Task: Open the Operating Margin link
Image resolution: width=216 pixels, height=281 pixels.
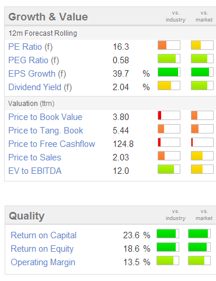Action: tap(43, 262)
